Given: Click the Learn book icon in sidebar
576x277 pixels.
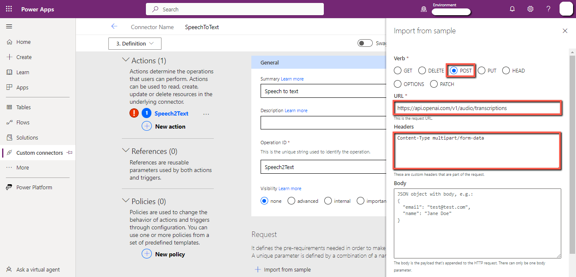Looking at the screenshot, I should 9,72.
